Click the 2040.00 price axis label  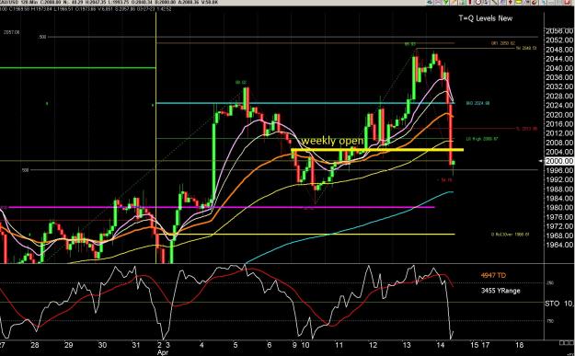[559, 68]
